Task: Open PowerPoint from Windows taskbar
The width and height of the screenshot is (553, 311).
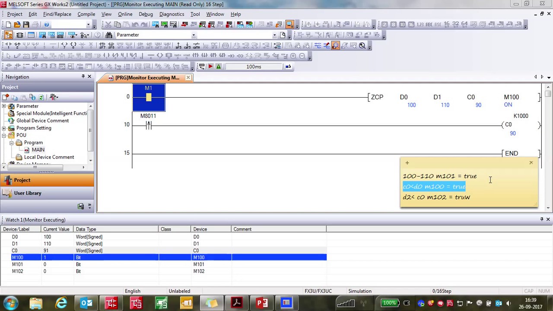Action: [x=262, y=303]
